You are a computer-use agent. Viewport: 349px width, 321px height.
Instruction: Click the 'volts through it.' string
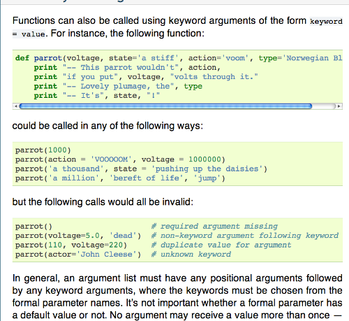[214, 77]
